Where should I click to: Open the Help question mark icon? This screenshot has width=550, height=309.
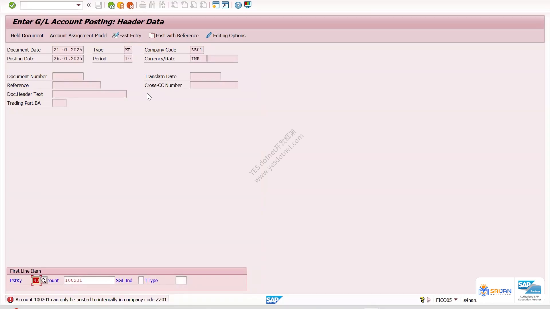coord(238,5)
